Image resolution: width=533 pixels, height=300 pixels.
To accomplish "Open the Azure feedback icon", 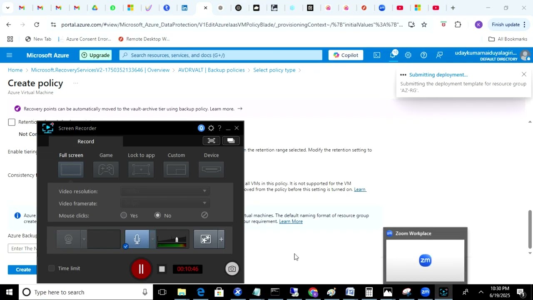I will pyautogui.click(x=439, y=55).
